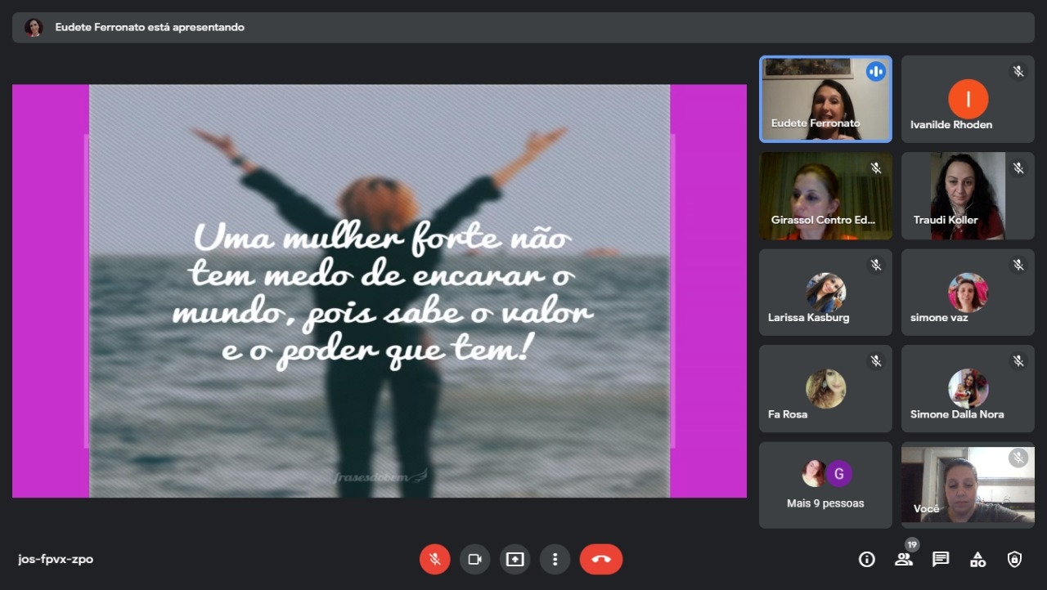Click the muted mic icon on Simone Dalla Nora
The width and height of the screenshot is (1047, 590).
coord(1018,361)
